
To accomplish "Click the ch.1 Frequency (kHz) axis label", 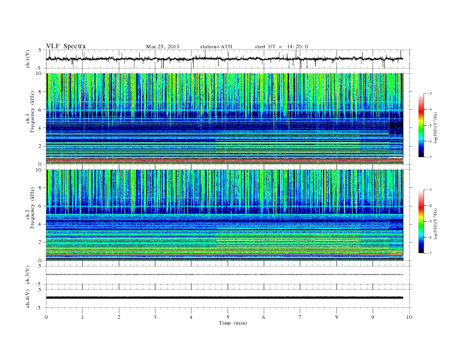I will click(30, 112).
